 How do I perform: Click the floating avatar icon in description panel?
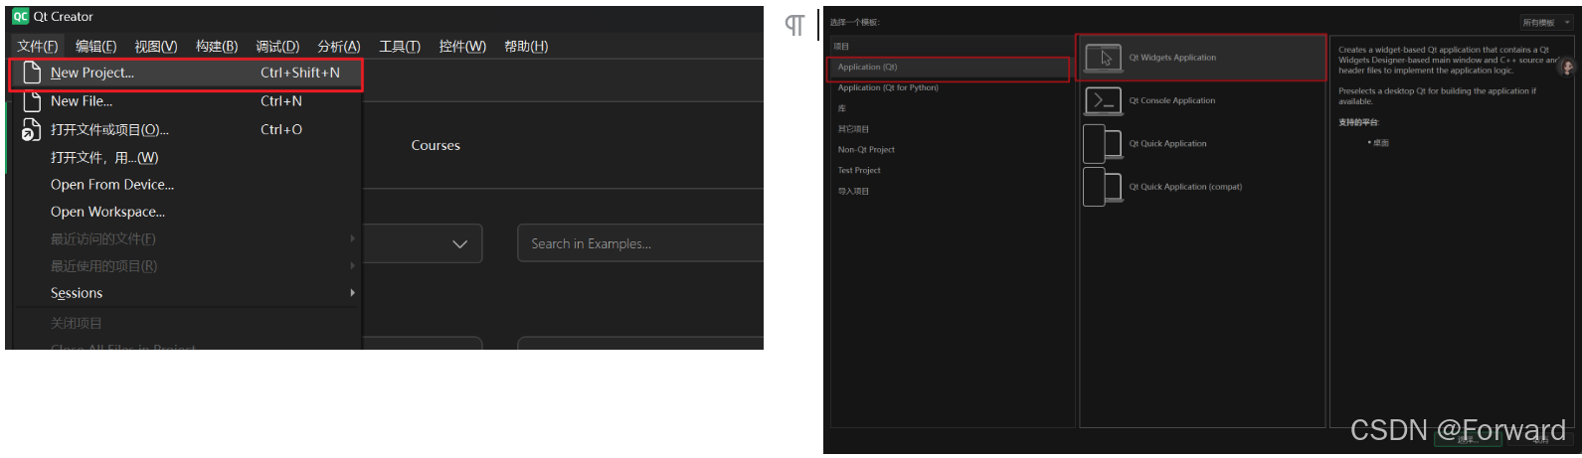pyautogui.click(x=1568, y=67)
